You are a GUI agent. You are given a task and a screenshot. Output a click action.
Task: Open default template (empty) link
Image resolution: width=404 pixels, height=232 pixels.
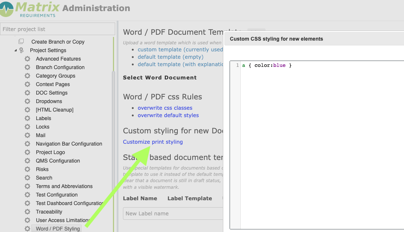tap(170, 57)
